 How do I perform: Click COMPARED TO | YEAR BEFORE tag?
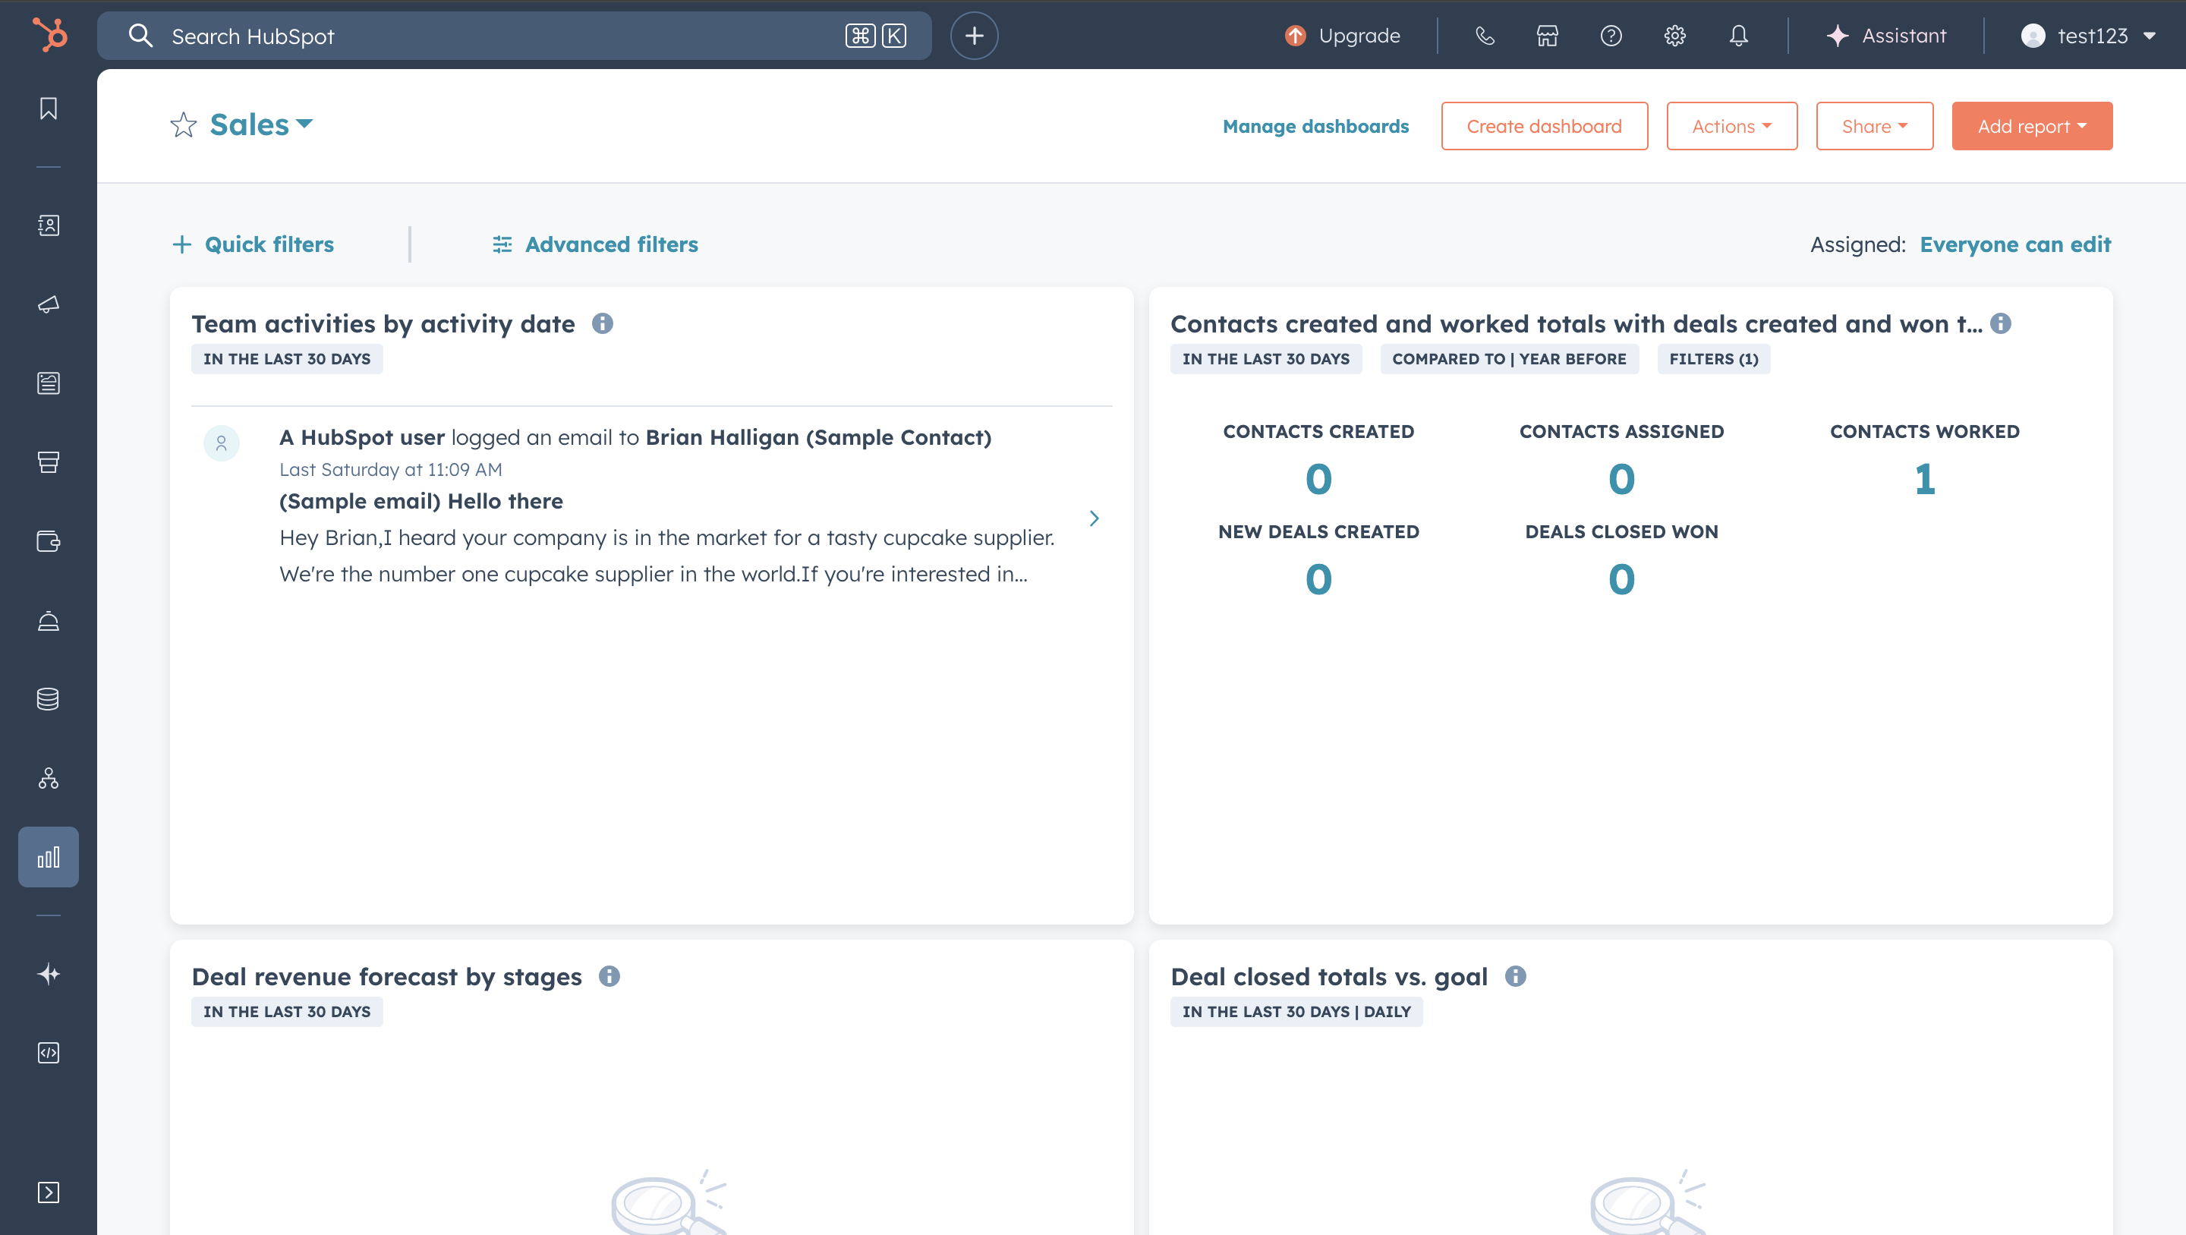(x=1509, y=359)
